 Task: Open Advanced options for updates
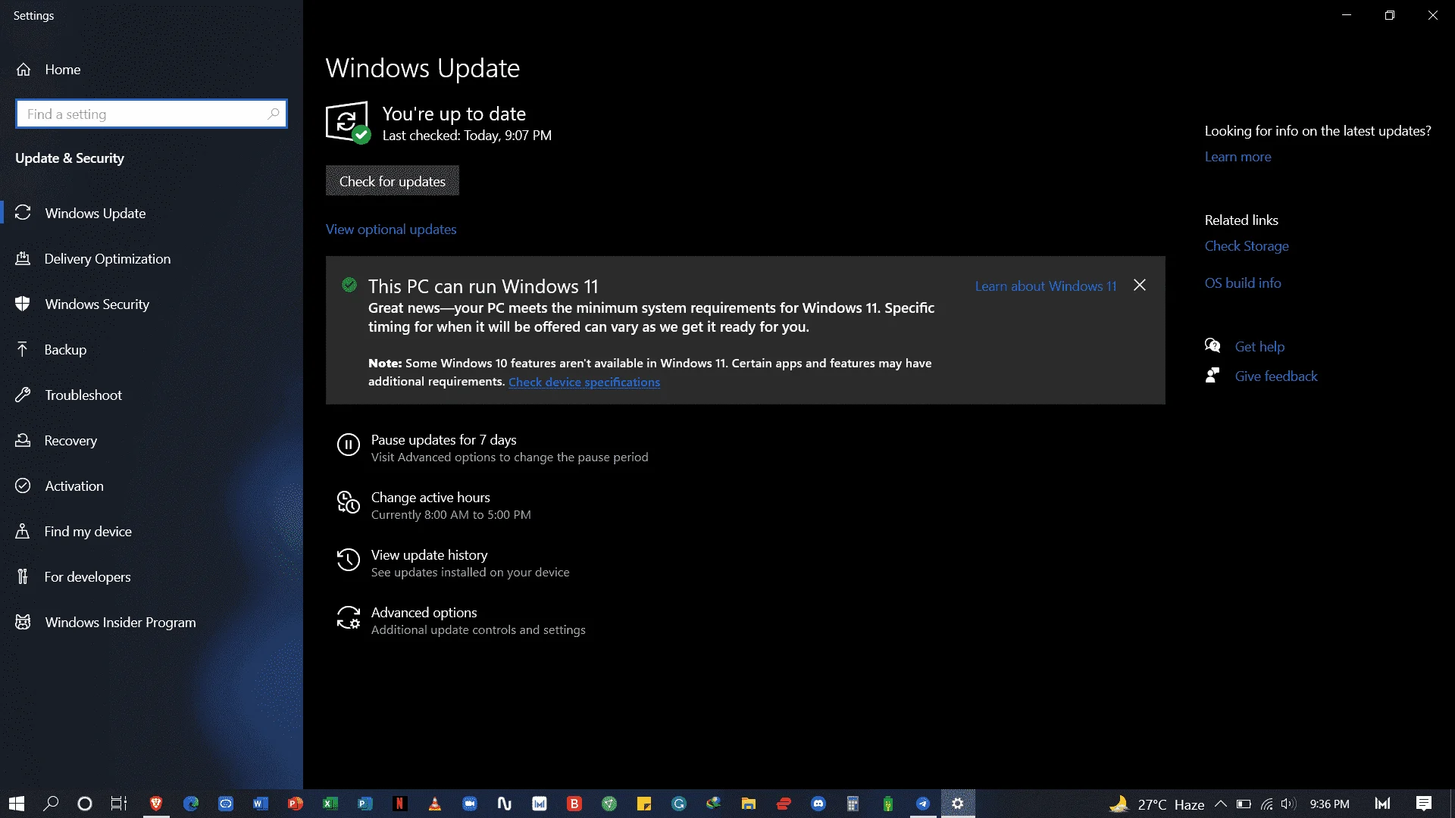point(461,620)
